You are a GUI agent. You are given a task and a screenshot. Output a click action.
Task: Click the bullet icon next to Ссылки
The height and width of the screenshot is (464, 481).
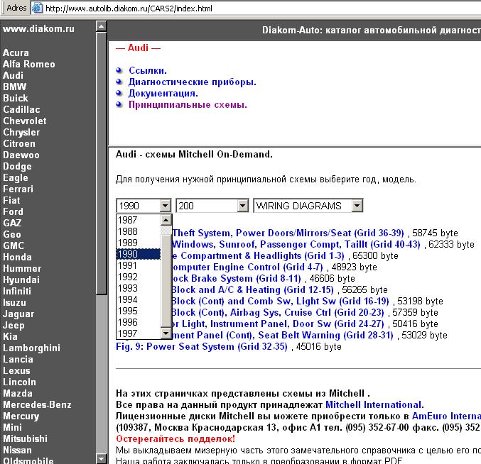[x=119, y=70]
